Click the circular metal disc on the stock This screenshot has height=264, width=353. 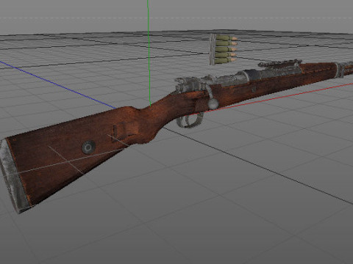tap(88, 147)
